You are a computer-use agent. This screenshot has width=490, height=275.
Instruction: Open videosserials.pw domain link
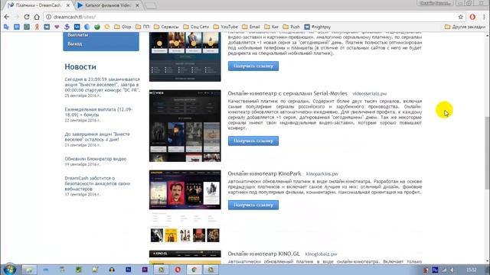pyautogui.click(x=370, y=93)
